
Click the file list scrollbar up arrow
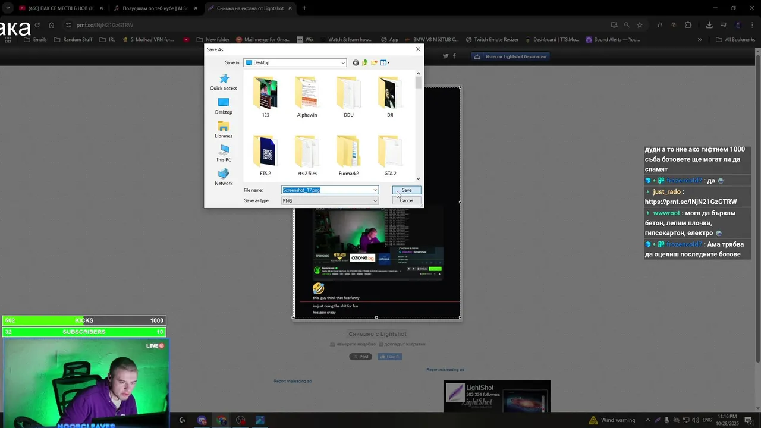419,73
